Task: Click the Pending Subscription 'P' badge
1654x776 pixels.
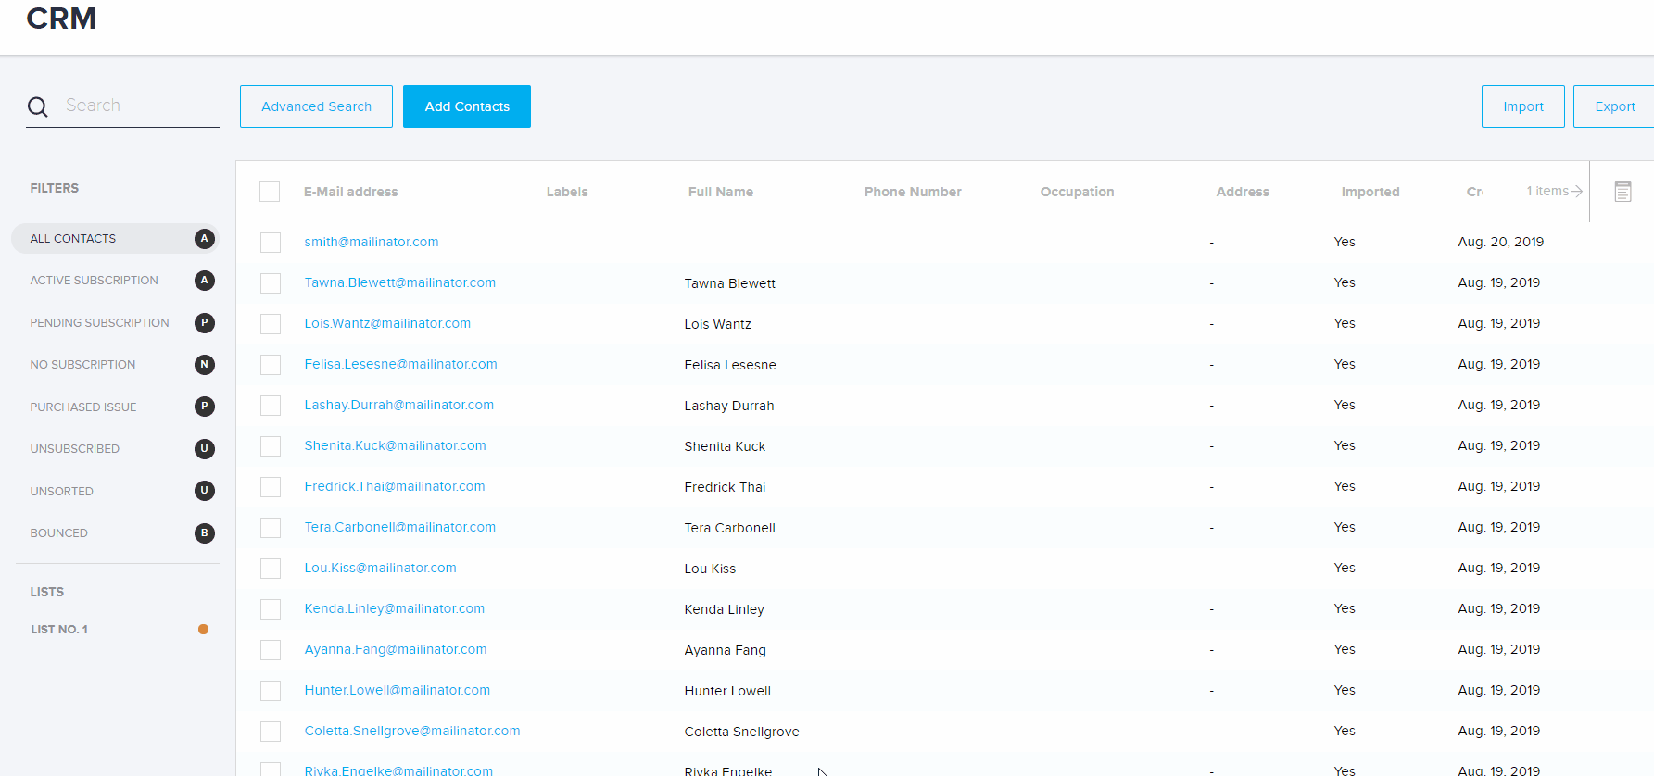Action: coord(205,323)
